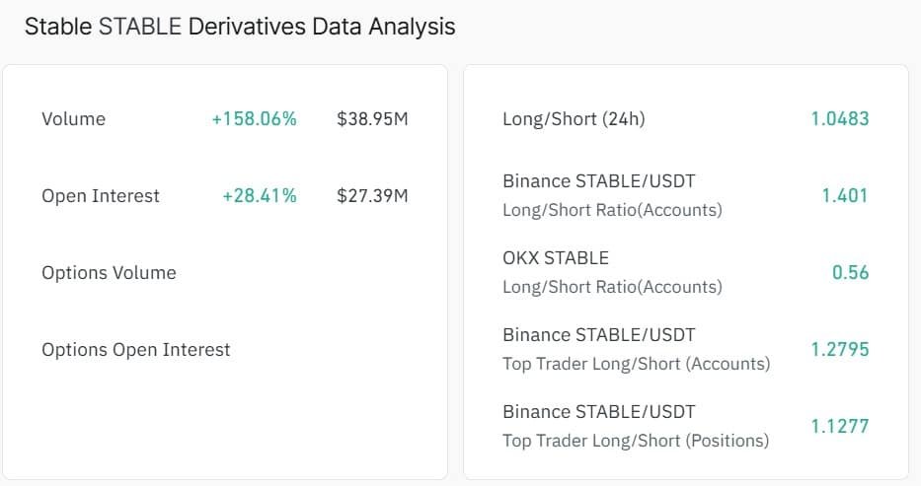Select the Open Interest row label
Image resolution: width=921 pixels, height=486 pixels.
click(101, 196)
